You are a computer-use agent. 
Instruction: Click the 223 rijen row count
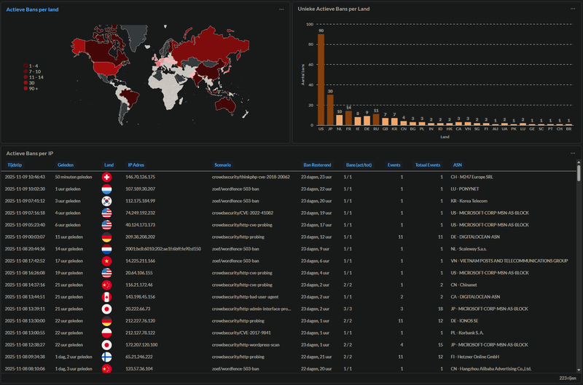point(568,378)
